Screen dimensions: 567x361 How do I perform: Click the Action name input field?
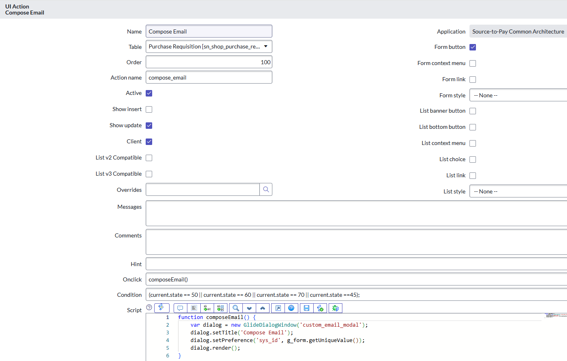pyautogui.click(x=209, y=78)
